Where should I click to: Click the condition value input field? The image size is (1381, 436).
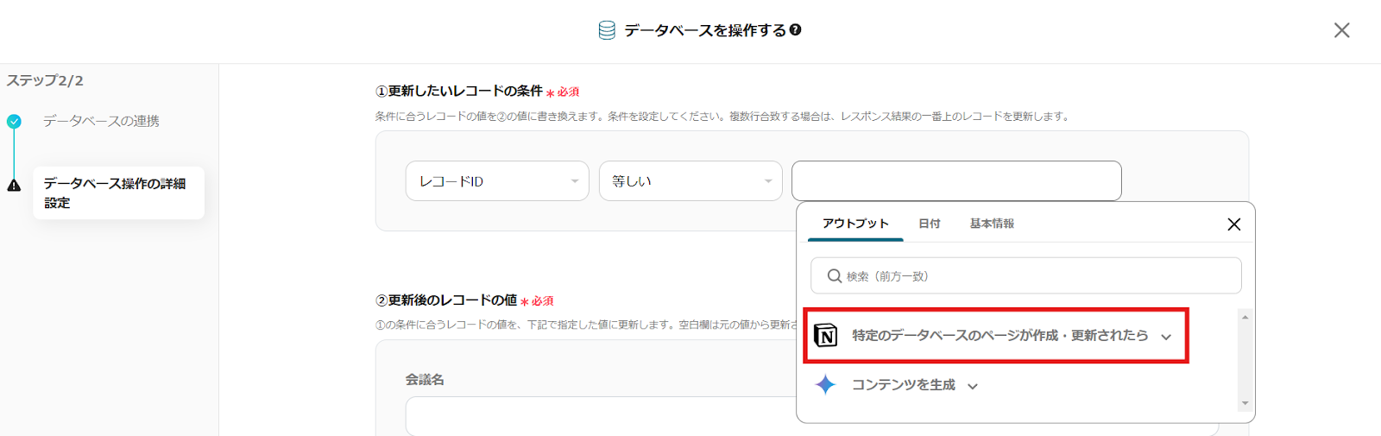956,181
